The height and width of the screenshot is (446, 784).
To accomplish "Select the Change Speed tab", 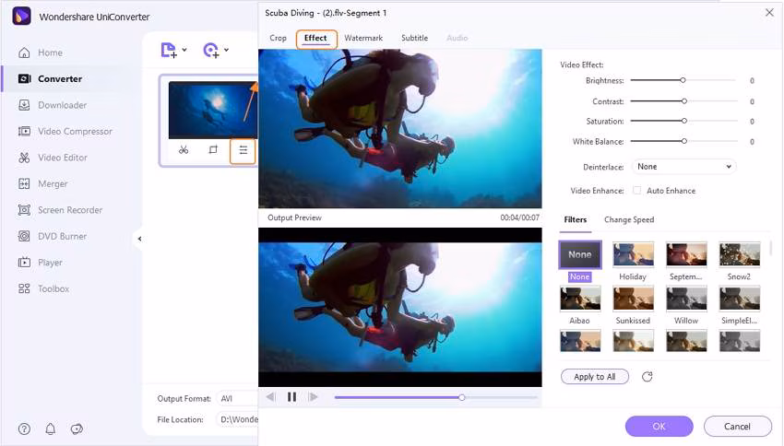I will [629, 219].
